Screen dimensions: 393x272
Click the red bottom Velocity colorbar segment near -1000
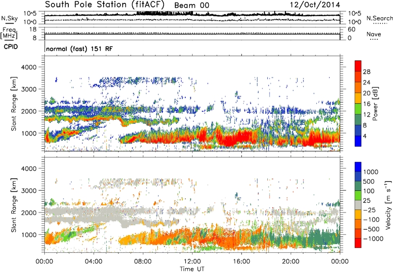(x=358, y=243)
